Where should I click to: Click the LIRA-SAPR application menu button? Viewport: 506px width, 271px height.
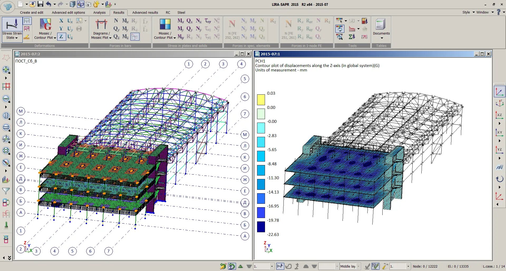point(8,7)
